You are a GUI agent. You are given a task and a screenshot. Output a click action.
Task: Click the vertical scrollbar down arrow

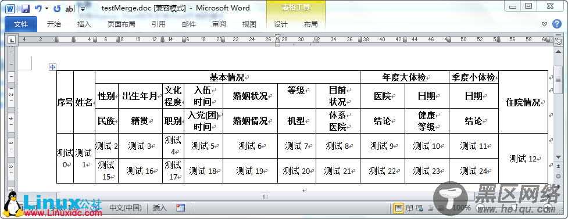click(558, 157)
